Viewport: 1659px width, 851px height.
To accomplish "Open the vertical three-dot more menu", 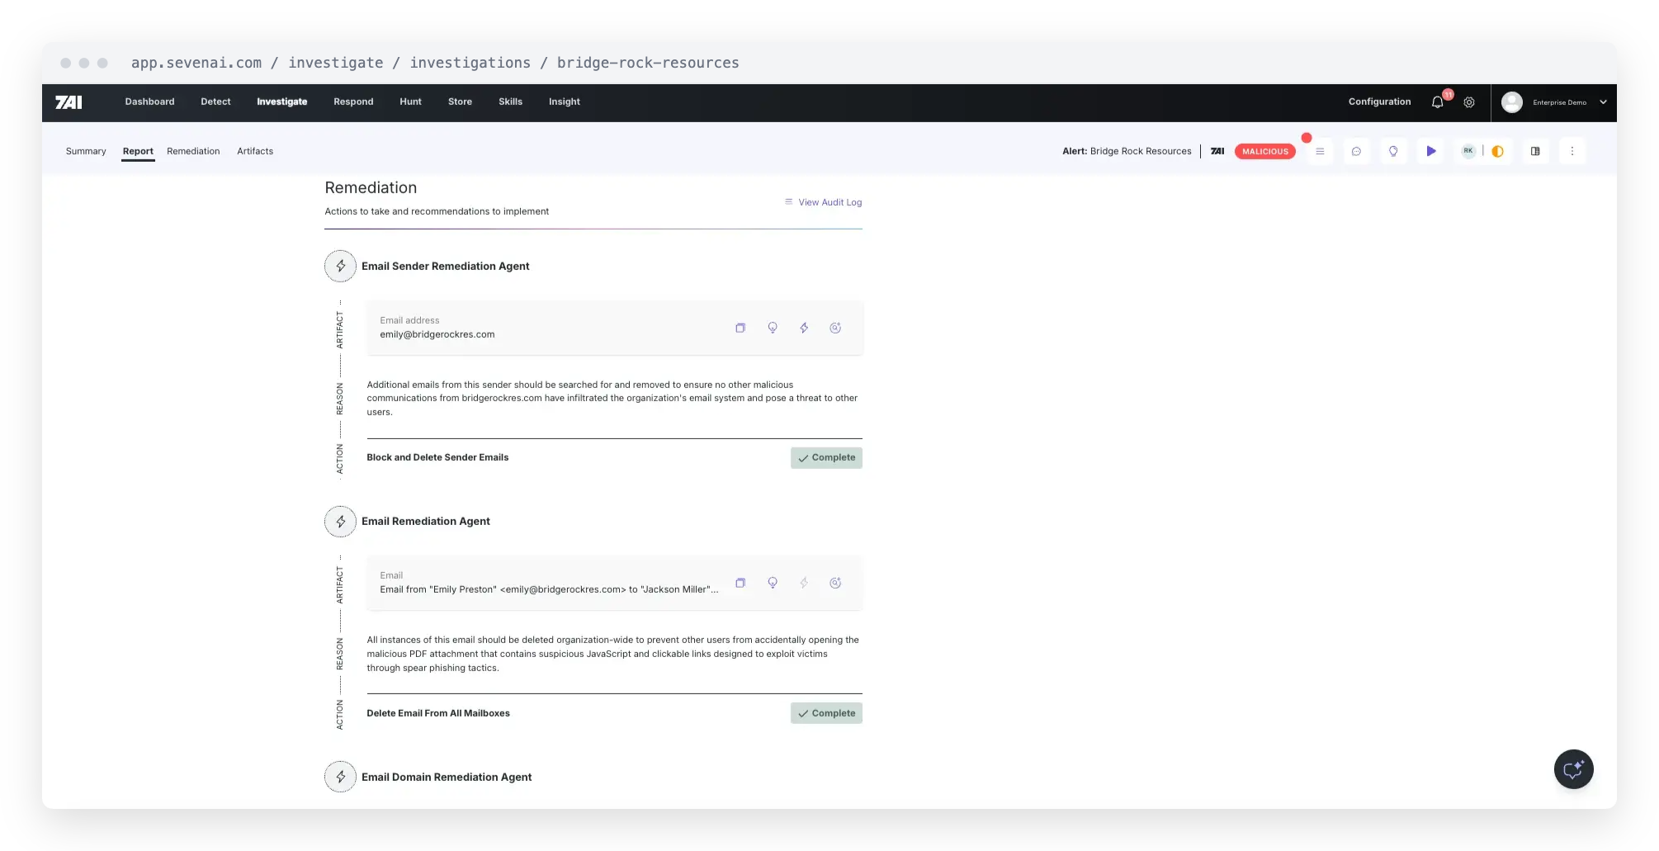I will (1572, 151).
